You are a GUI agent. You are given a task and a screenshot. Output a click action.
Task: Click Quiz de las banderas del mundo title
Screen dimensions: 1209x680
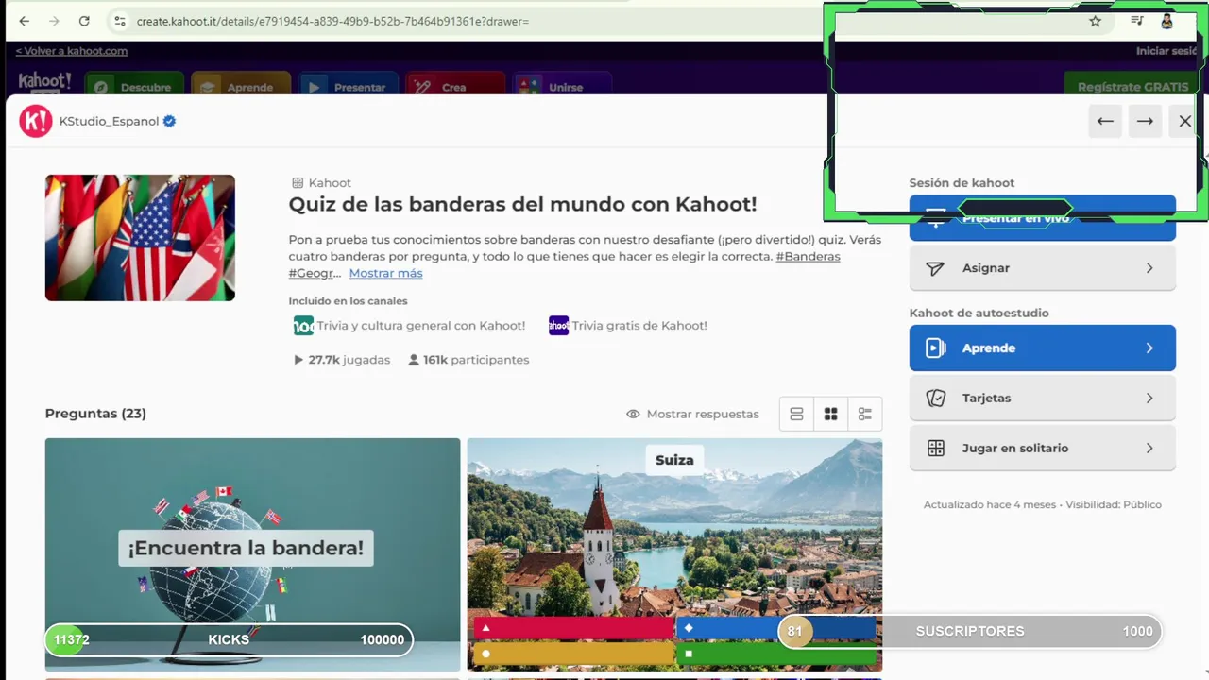tap(522, 204)
